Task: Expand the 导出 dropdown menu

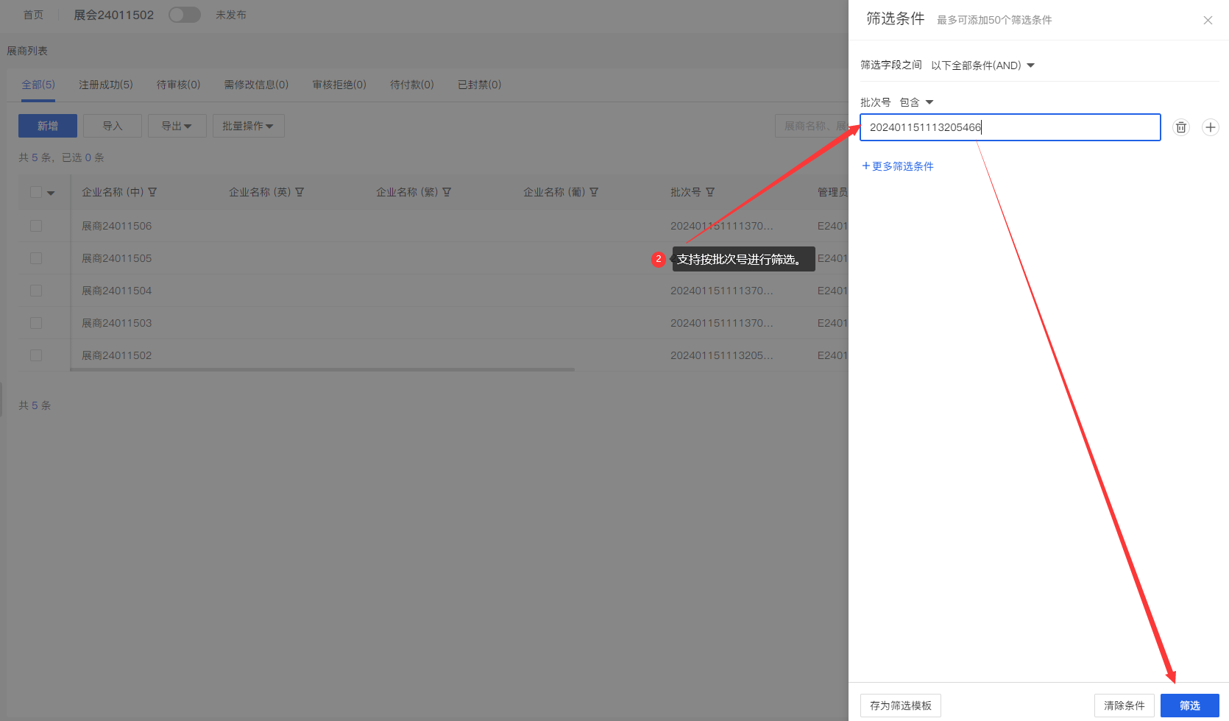Action: click(x=177, y=125)
